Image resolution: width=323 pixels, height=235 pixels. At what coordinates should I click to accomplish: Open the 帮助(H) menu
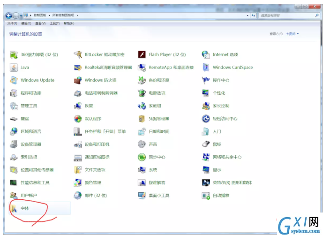[69, 23]
